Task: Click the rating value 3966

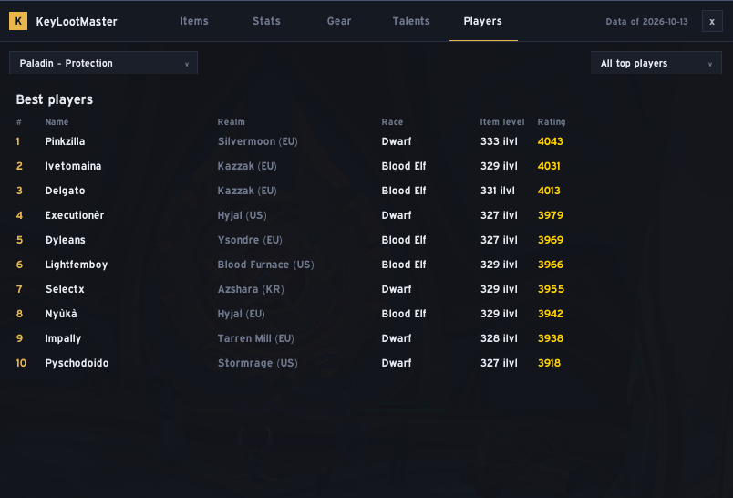Action: pos(551,265)
